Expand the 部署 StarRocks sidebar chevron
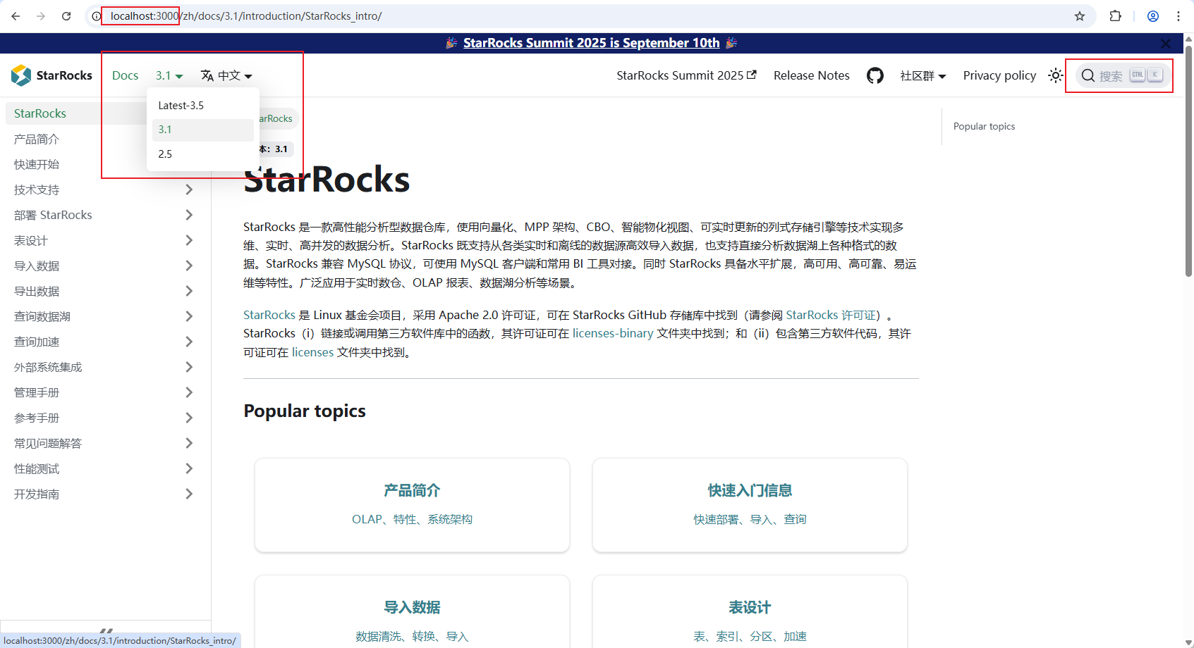Image resolution: width=1194 pixels, height=648 pixels. pos(189,215)
